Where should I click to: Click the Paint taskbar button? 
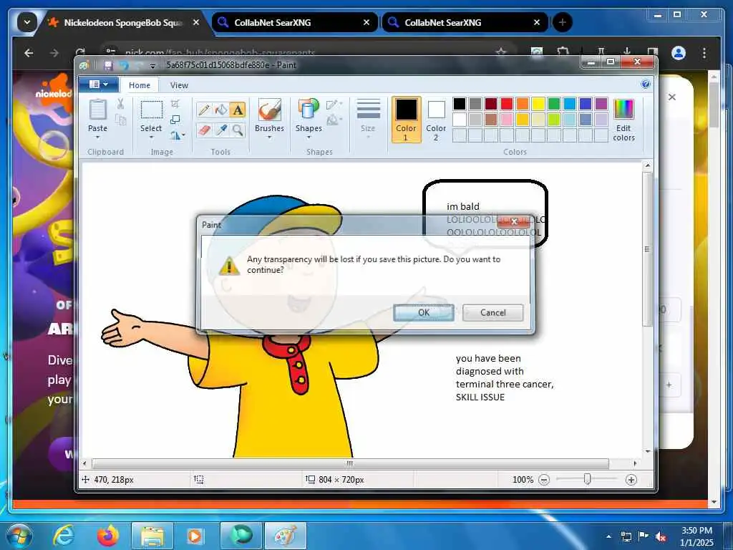point(286,536)
